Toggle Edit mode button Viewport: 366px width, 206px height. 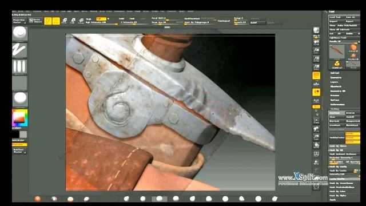[x=48, y=21]
